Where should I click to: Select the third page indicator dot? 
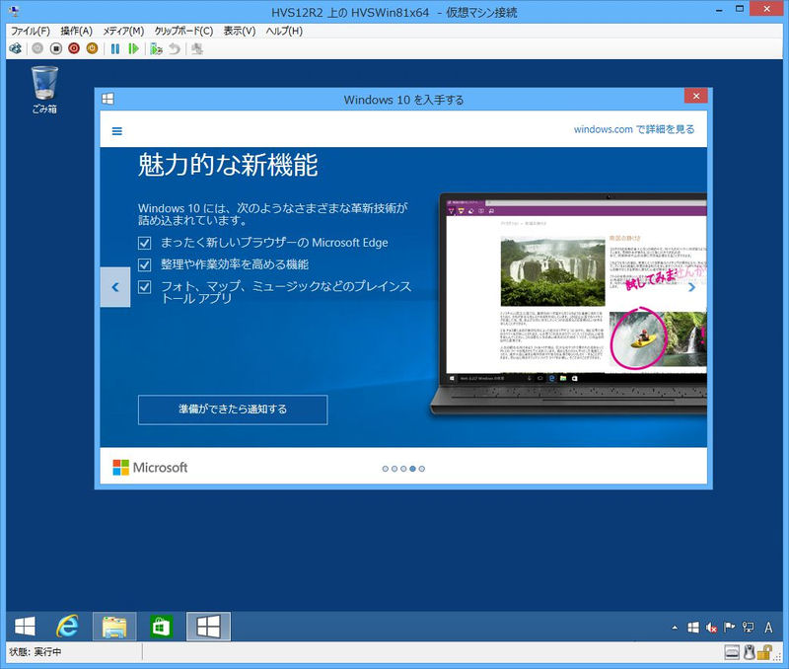403,469
